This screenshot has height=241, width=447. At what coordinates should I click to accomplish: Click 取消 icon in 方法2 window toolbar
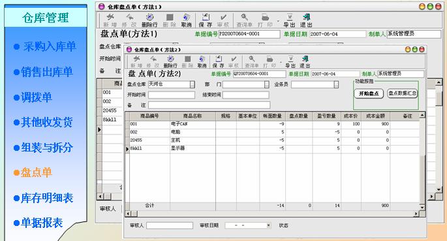[202, 59]
